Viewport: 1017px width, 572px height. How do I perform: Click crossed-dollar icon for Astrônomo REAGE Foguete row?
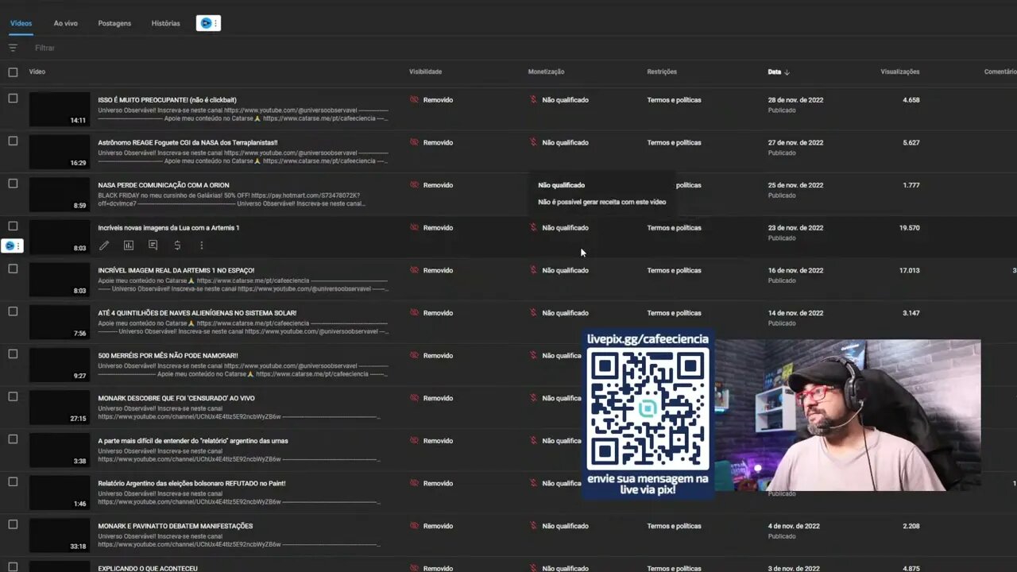click(534, 143)
